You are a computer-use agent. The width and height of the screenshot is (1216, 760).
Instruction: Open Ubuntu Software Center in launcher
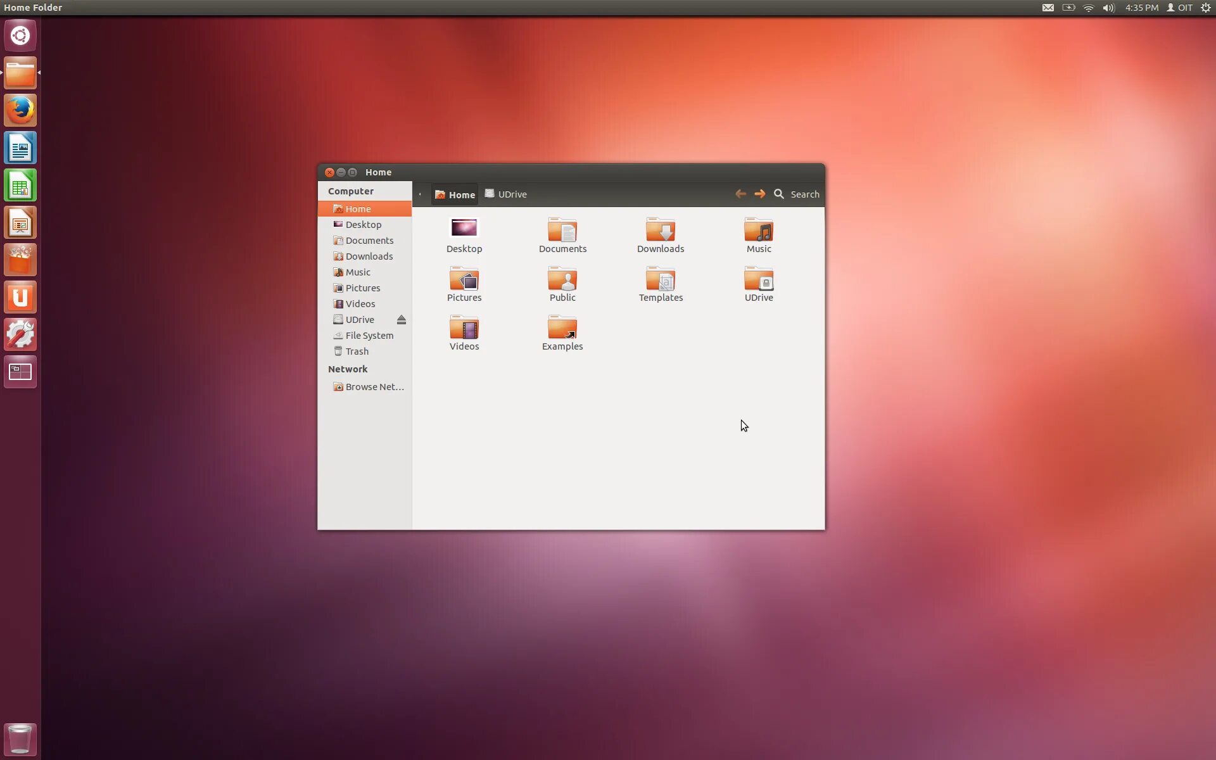pyautogui.click(x=20, y=260)
